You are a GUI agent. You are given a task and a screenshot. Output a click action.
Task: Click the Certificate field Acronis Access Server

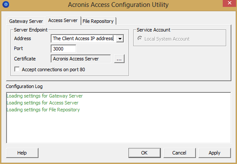click(81, 59)
